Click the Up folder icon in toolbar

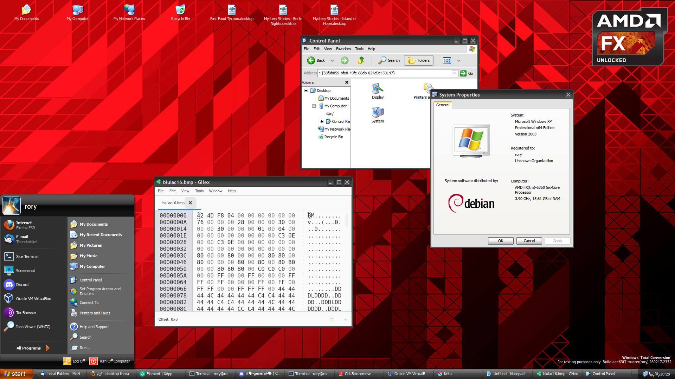tap(361, 60)
